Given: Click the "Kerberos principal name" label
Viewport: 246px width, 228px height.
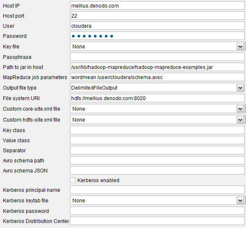Looking at the screenshot, I should (x=31, y=190).
